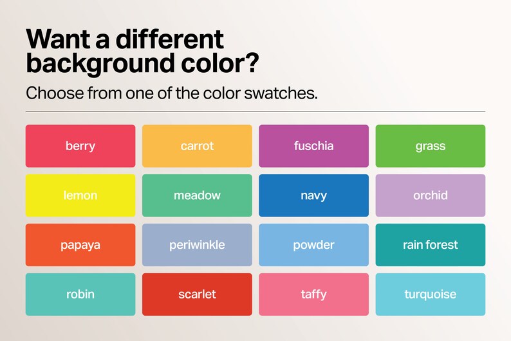
Task: Choose the periwinkle swatch
Action: click(x=197, y=245)
